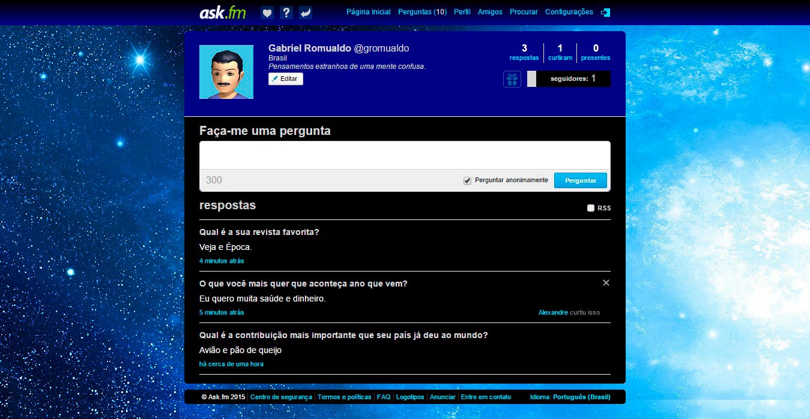Switch to the Amigos section
The height and width of the screenshot is (419, 810).
489,11
